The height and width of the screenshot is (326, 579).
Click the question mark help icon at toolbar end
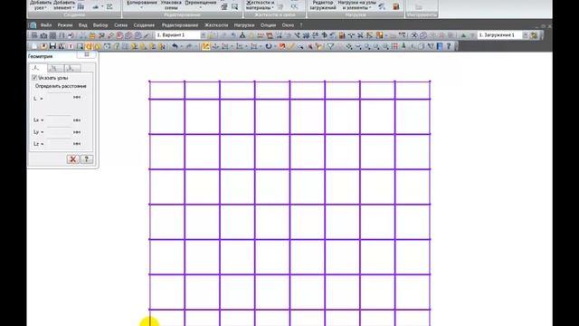click(x=449, y=46)
